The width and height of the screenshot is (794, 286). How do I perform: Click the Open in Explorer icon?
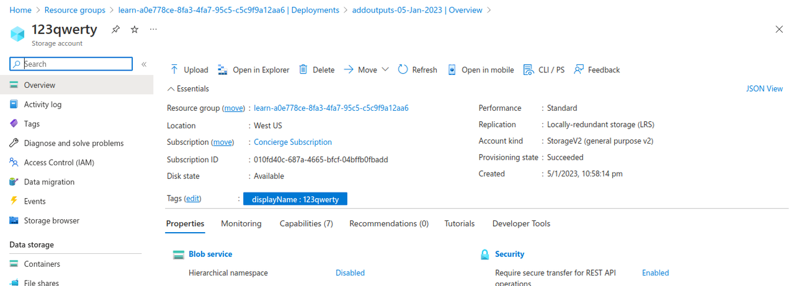click(223, 69)
